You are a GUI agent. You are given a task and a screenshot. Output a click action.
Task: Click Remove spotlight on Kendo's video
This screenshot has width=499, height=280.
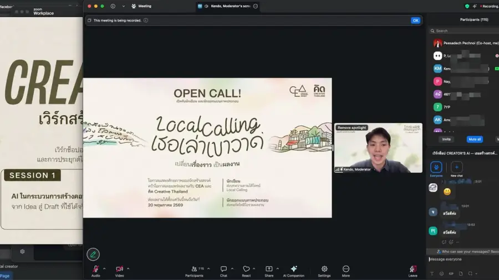point(352,128)
